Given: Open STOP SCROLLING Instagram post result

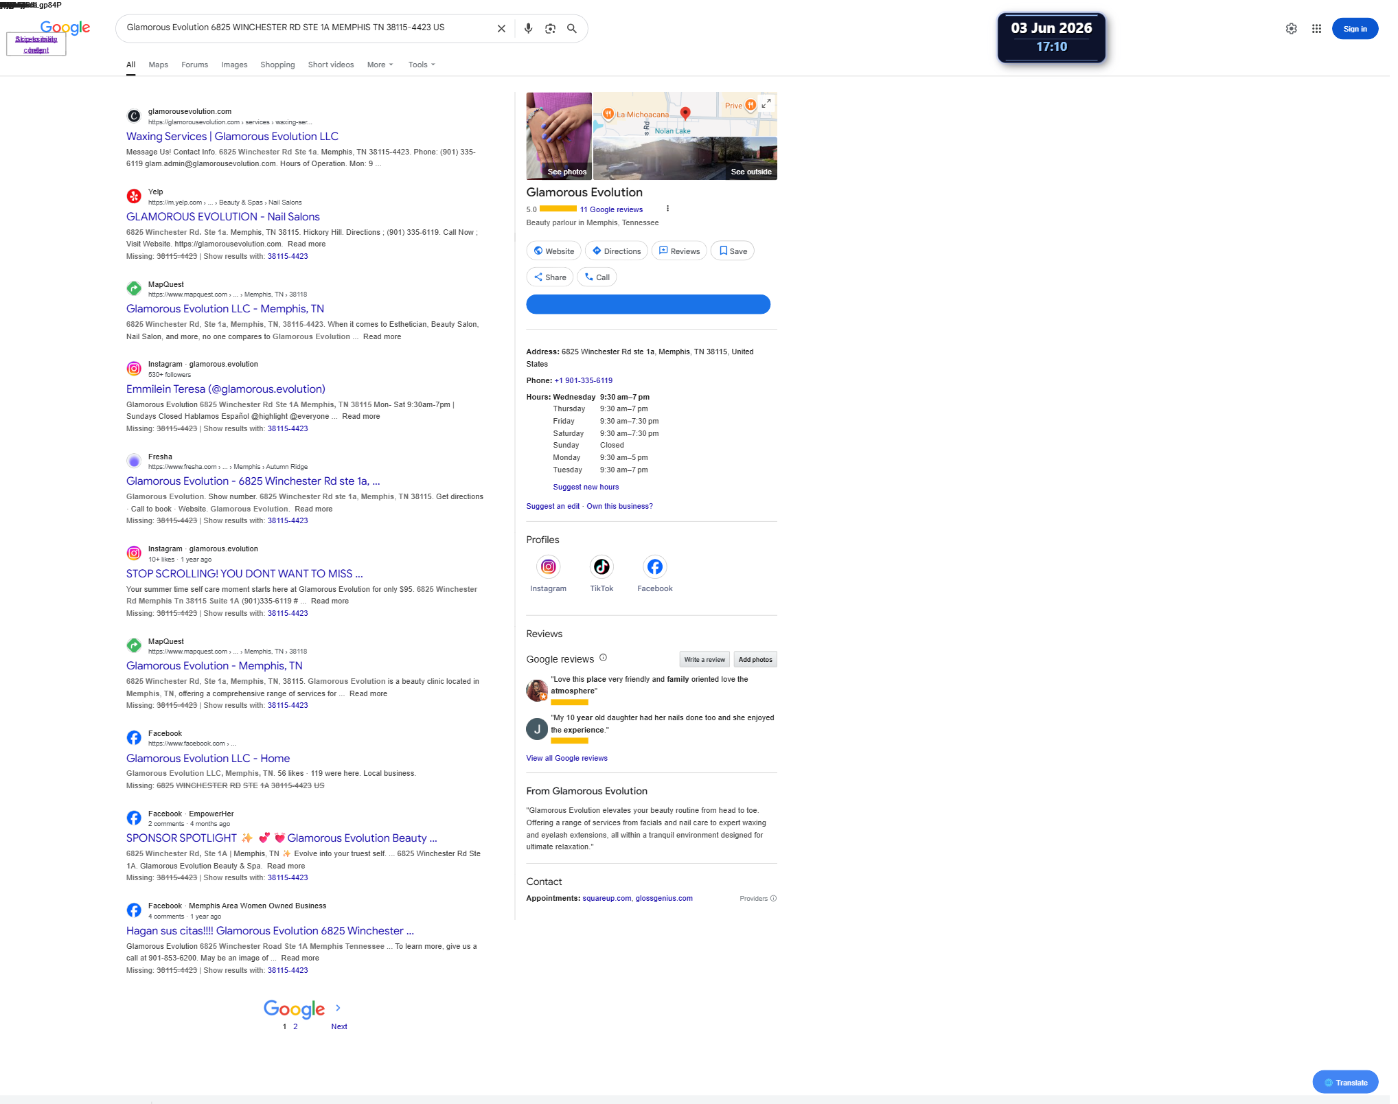Looking at the screenshot, I should 244,574.
